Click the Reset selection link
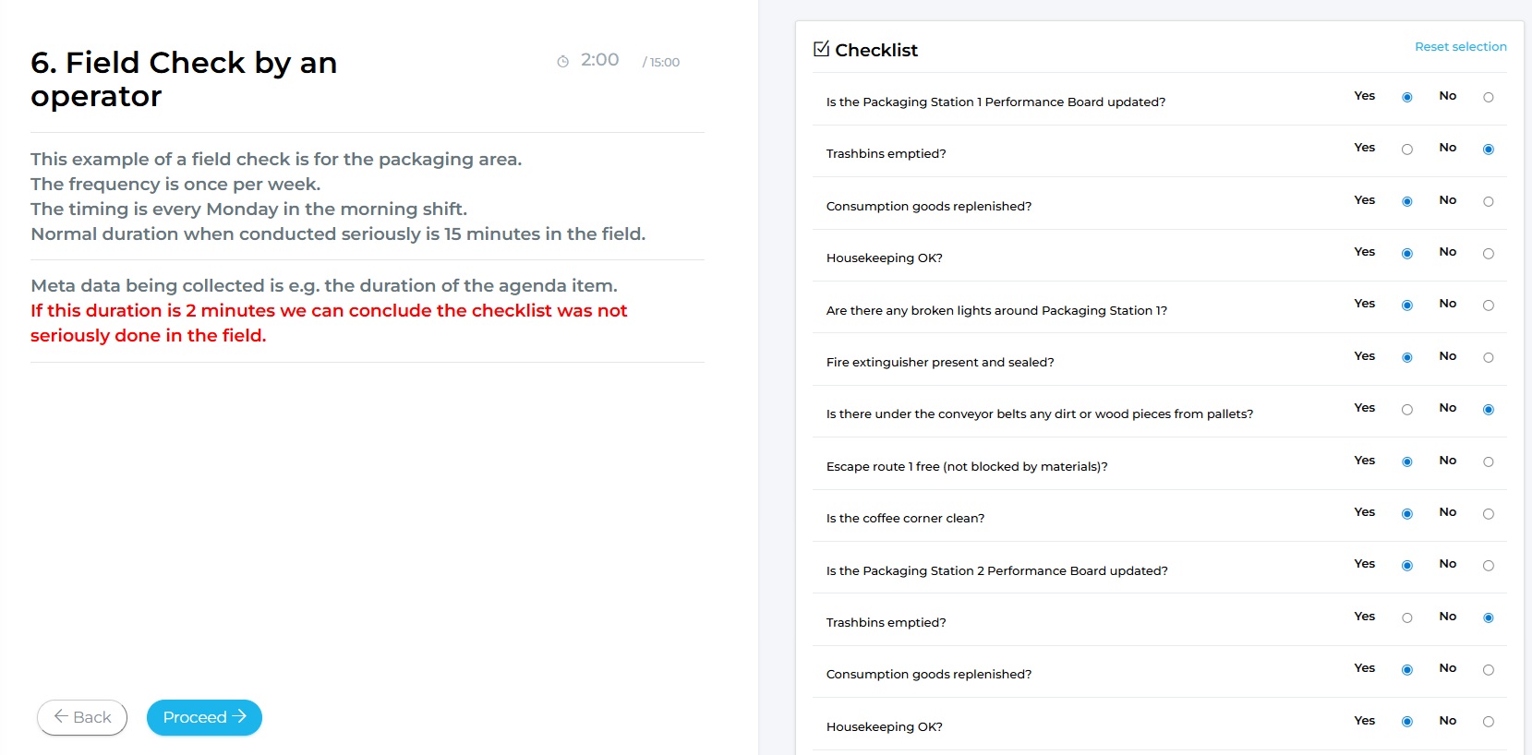The width and height of the screenshot is (1532, 755). tap(1460, 46)
